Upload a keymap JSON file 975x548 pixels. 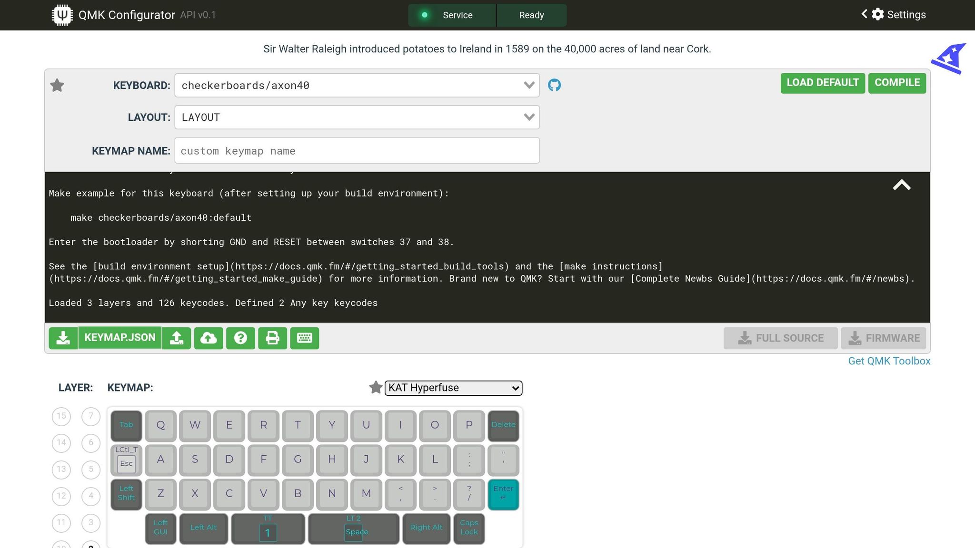[x=177, y=338]
